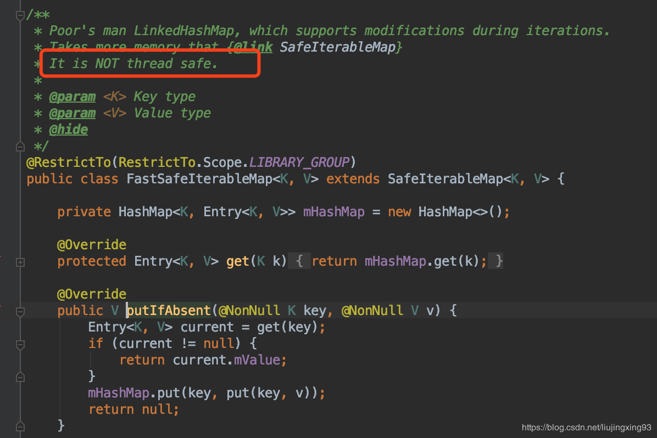Click SafeIterableMap in the extends clause
This screenshot has height=438, width=657.
[x=445, y=179]
